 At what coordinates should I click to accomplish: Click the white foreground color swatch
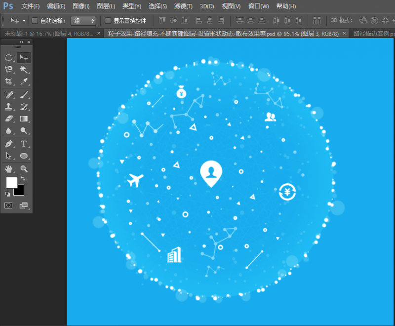[x=11, y=182]
